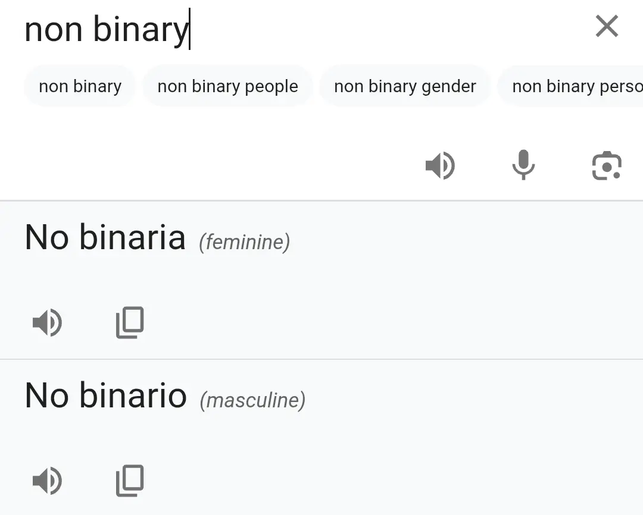Screen dimensions: 643x515
Task: Click the "No binaria" translated text
Action: (105, 237)
